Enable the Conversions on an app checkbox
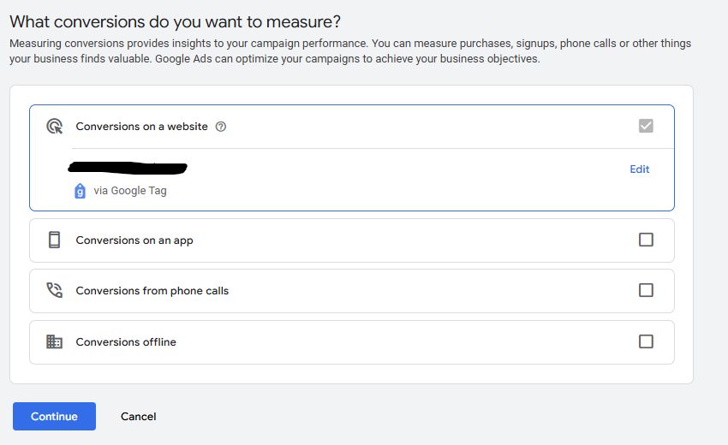The width and height of the screenshot is (728, 445). tap(646, 240)
